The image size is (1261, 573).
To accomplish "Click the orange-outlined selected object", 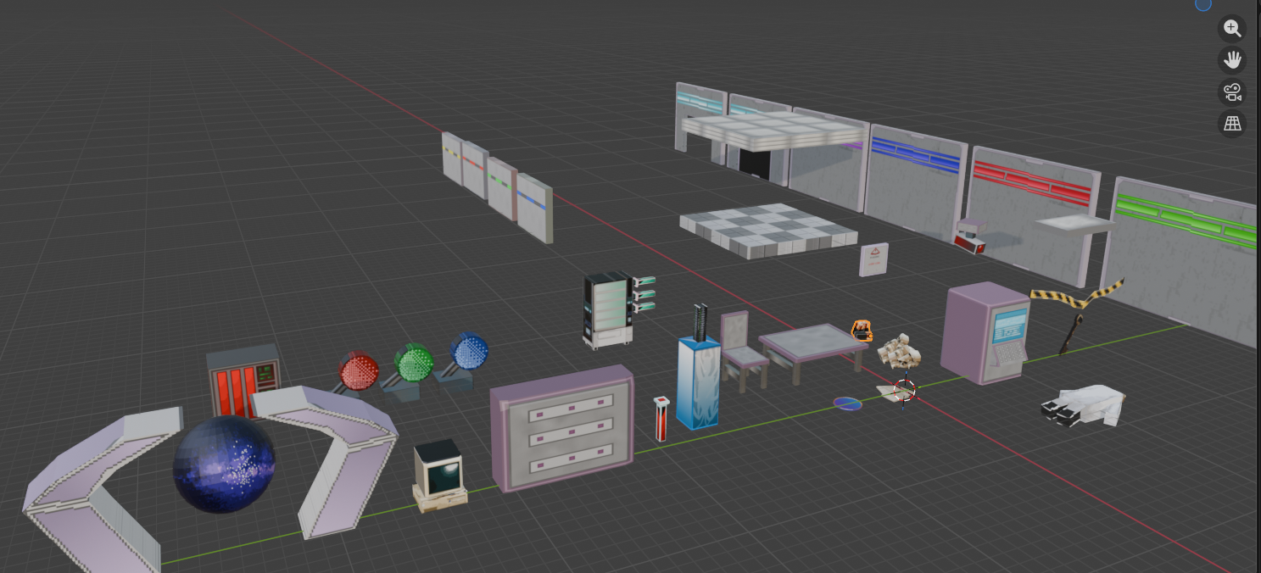I will (x=862, y=330).
